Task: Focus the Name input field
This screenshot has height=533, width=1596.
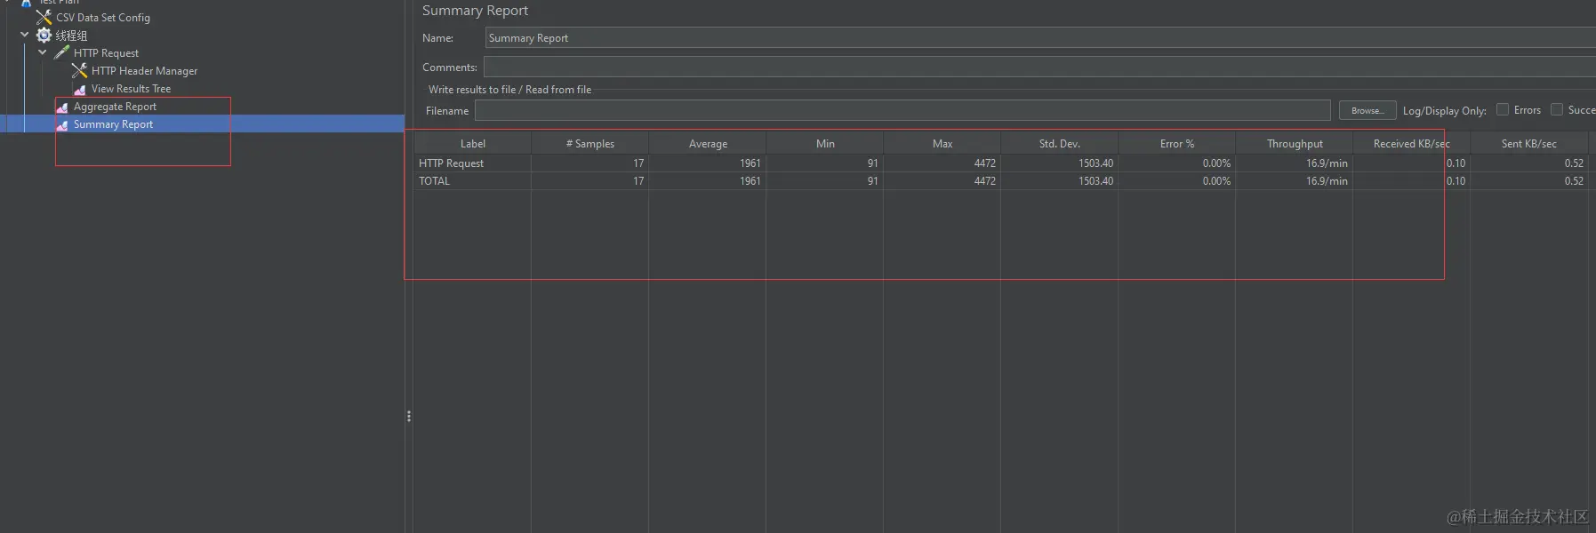Action: coord(1040,37)
